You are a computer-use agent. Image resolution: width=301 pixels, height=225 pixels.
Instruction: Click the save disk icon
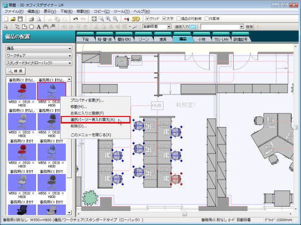[20, 18]
